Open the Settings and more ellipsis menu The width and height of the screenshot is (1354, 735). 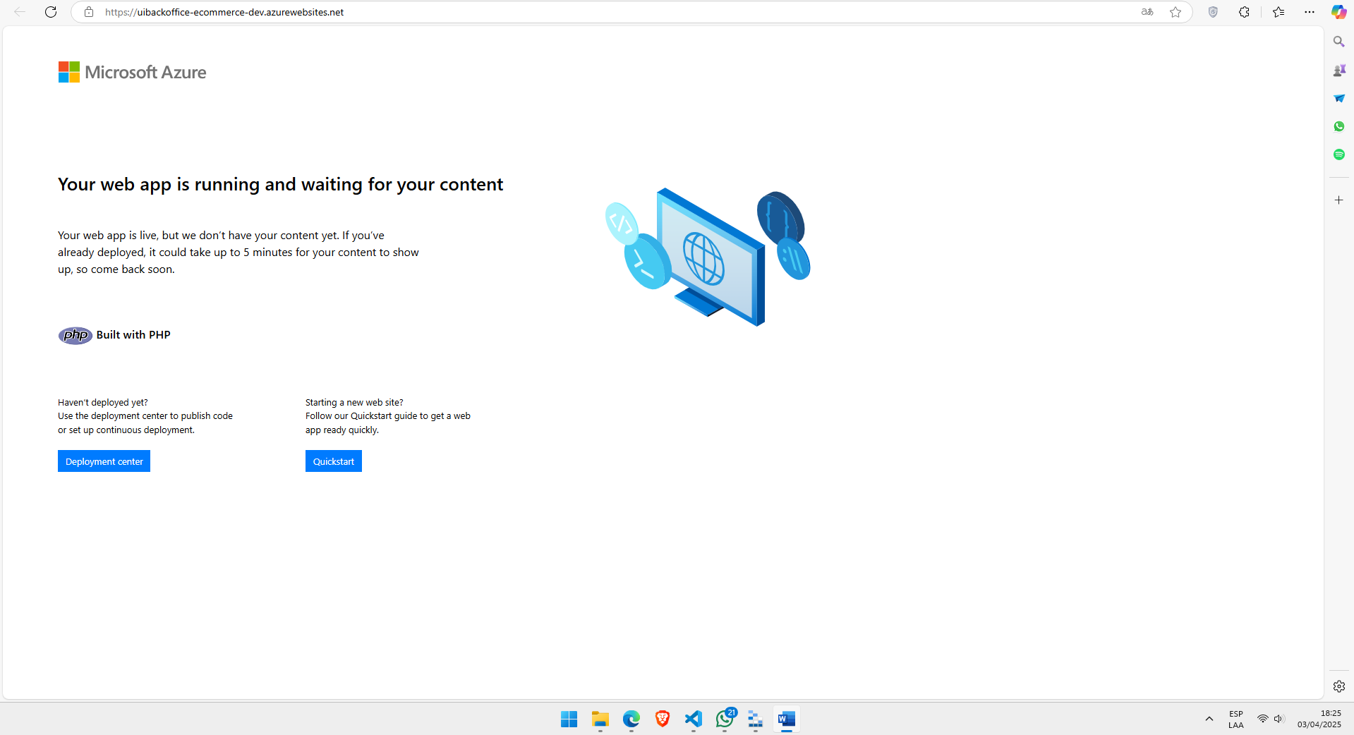1310,12
